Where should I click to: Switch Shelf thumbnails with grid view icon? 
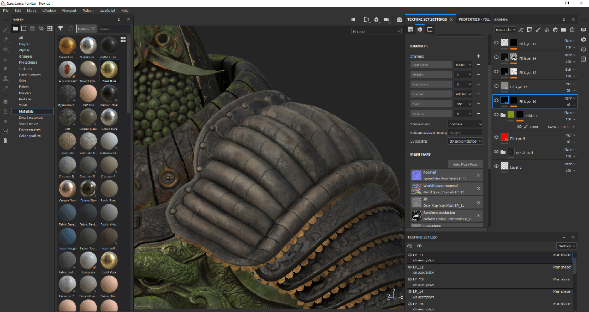coord(123,39)
